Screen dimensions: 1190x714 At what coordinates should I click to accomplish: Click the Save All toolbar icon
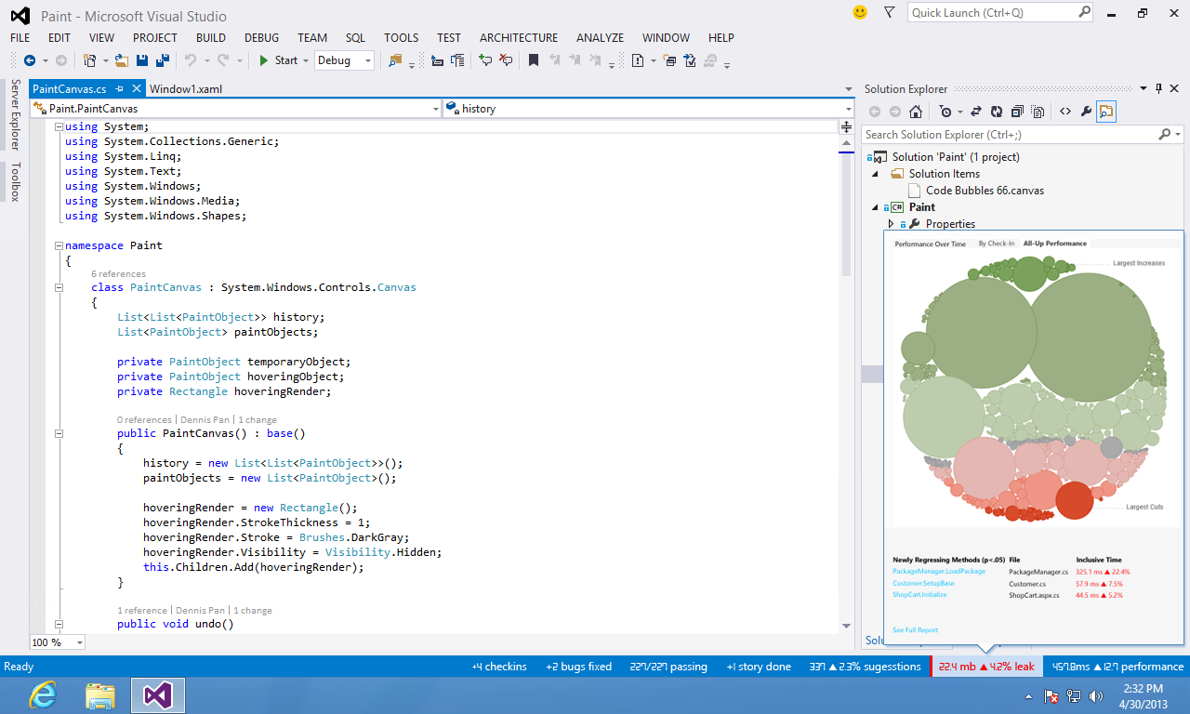tap(163, 60)
